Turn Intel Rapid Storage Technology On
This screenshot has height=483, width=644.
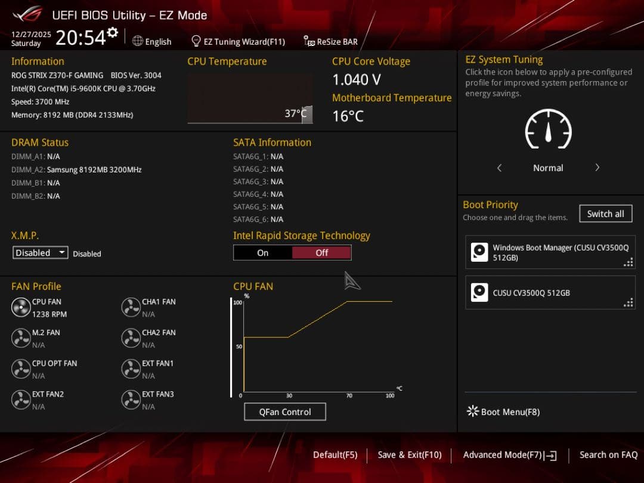point(263,253)
